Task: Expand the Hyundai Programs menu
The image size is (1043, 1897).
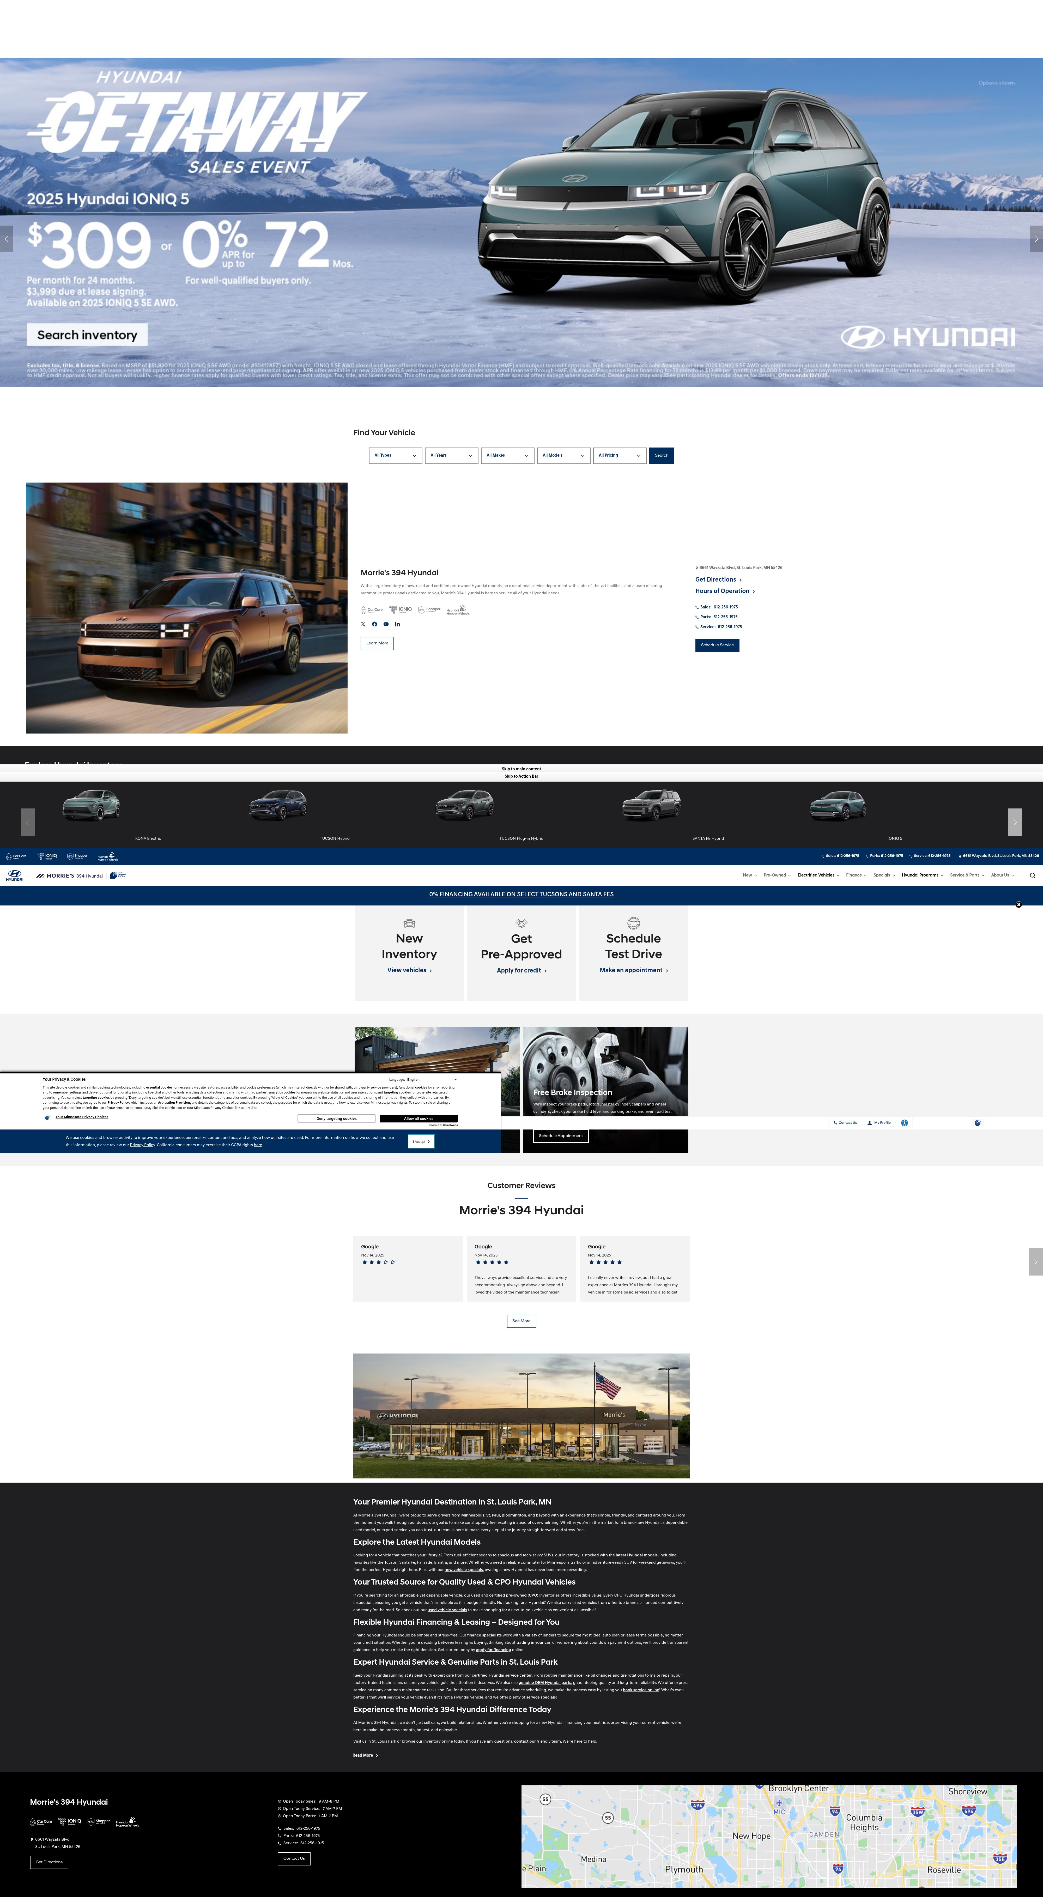Action: (x=922, y=875)
